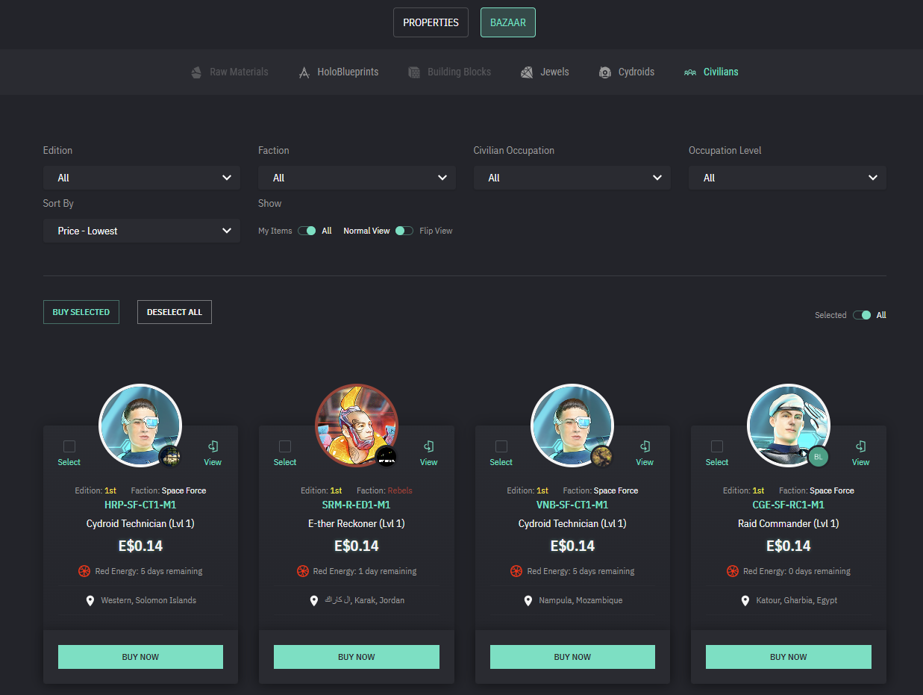The image size is (923, 695).
Task: Check Select box on SRM-R-ED1-M1 card
Action: click(285, 446)
